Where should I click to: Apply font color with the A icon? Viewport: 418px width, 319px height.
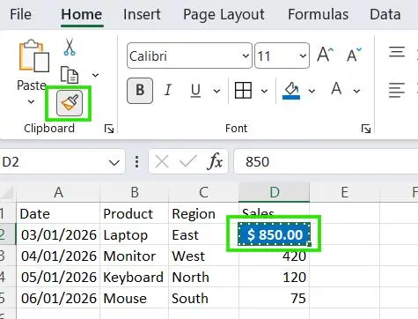click(336, 89)
